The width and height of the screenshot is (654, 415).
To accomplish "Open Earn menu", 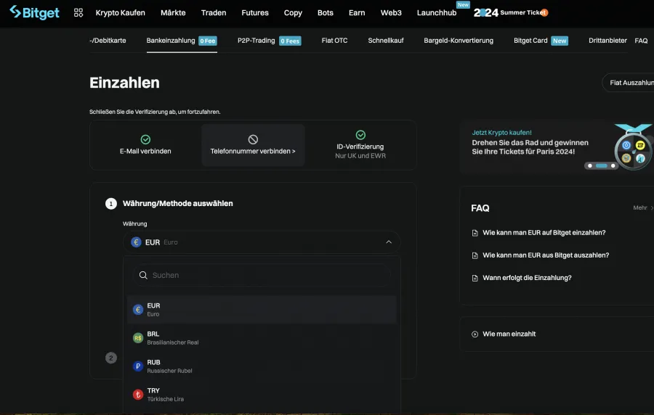I will [x=357, y=13].
